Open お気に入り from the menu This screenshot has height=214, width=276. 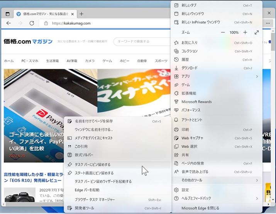click(216, 43)
